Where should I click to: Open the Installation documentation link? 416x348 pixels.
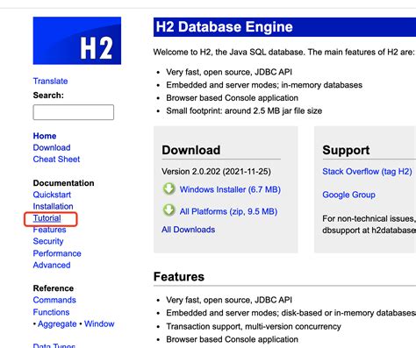point(53,206)
